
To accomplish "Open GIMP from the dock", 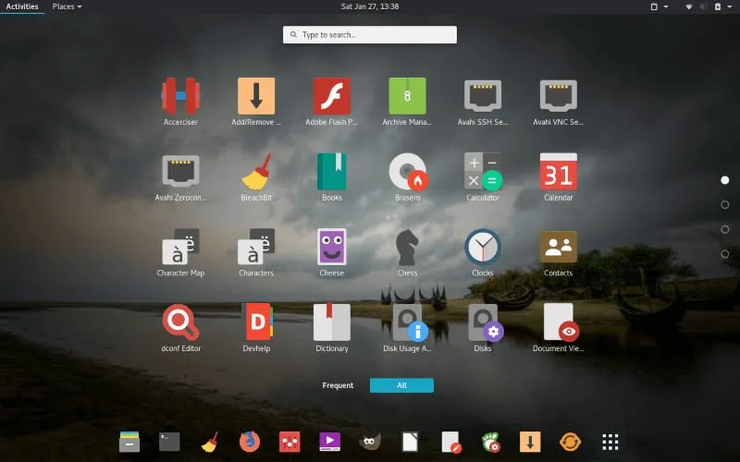I will coord(370,442).
